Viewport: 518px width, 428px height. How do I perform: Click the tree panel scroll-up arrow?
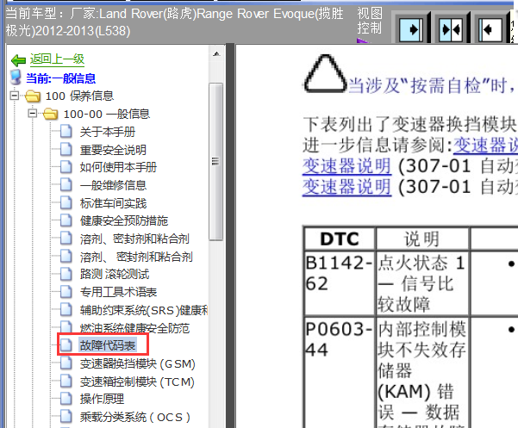[216, 53]
